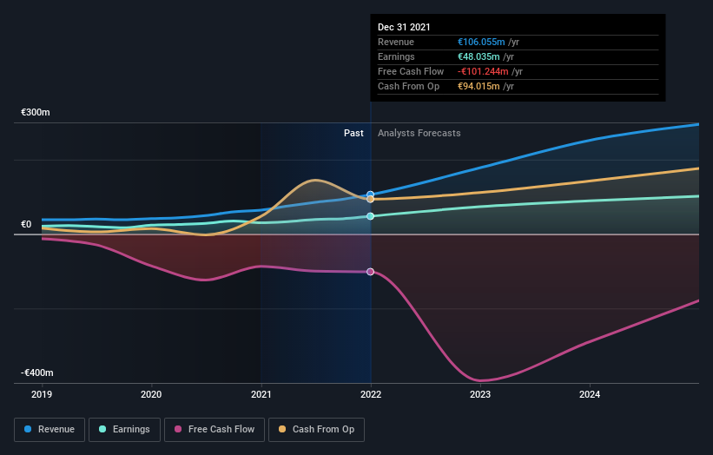Click the Analysts Forecasts label
Viewport: 713px width, 455px height.
(419, 133)
